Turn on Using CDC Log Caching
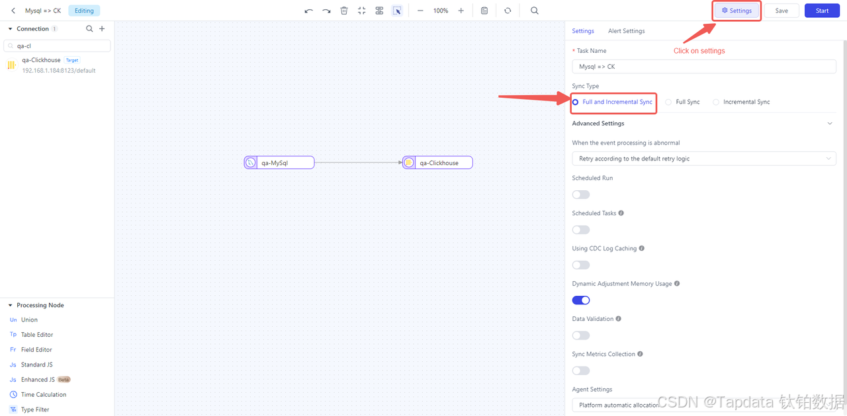This screenshot has width=847, height=416. click(581, 265)
